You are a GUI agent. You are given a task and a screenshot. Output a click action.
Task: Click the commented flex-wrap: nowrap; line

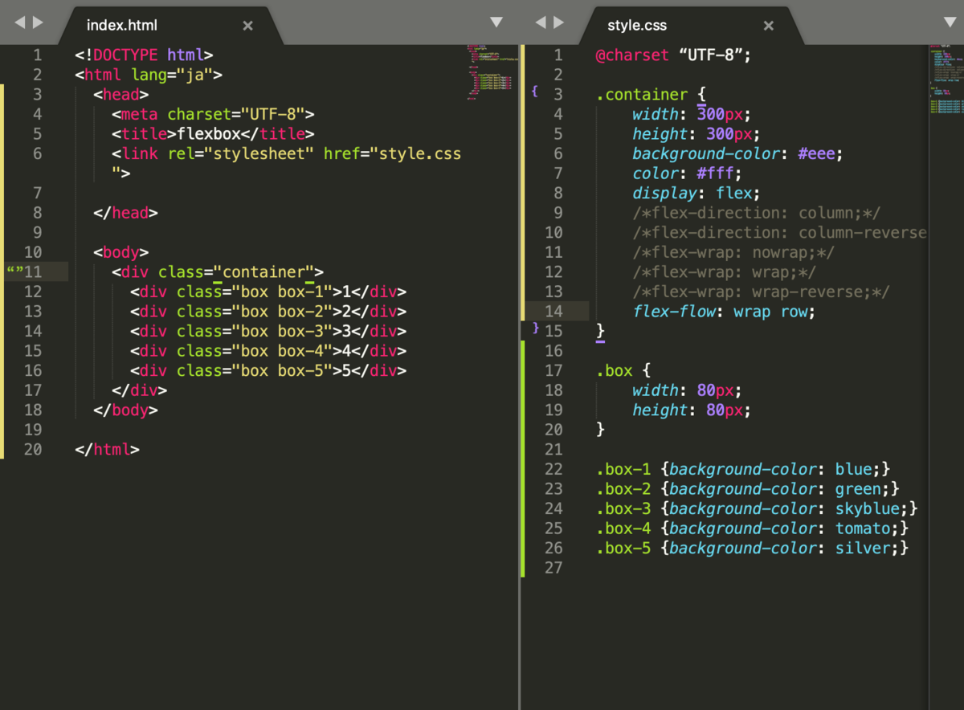pyautogui.click(x=733, y=252)
